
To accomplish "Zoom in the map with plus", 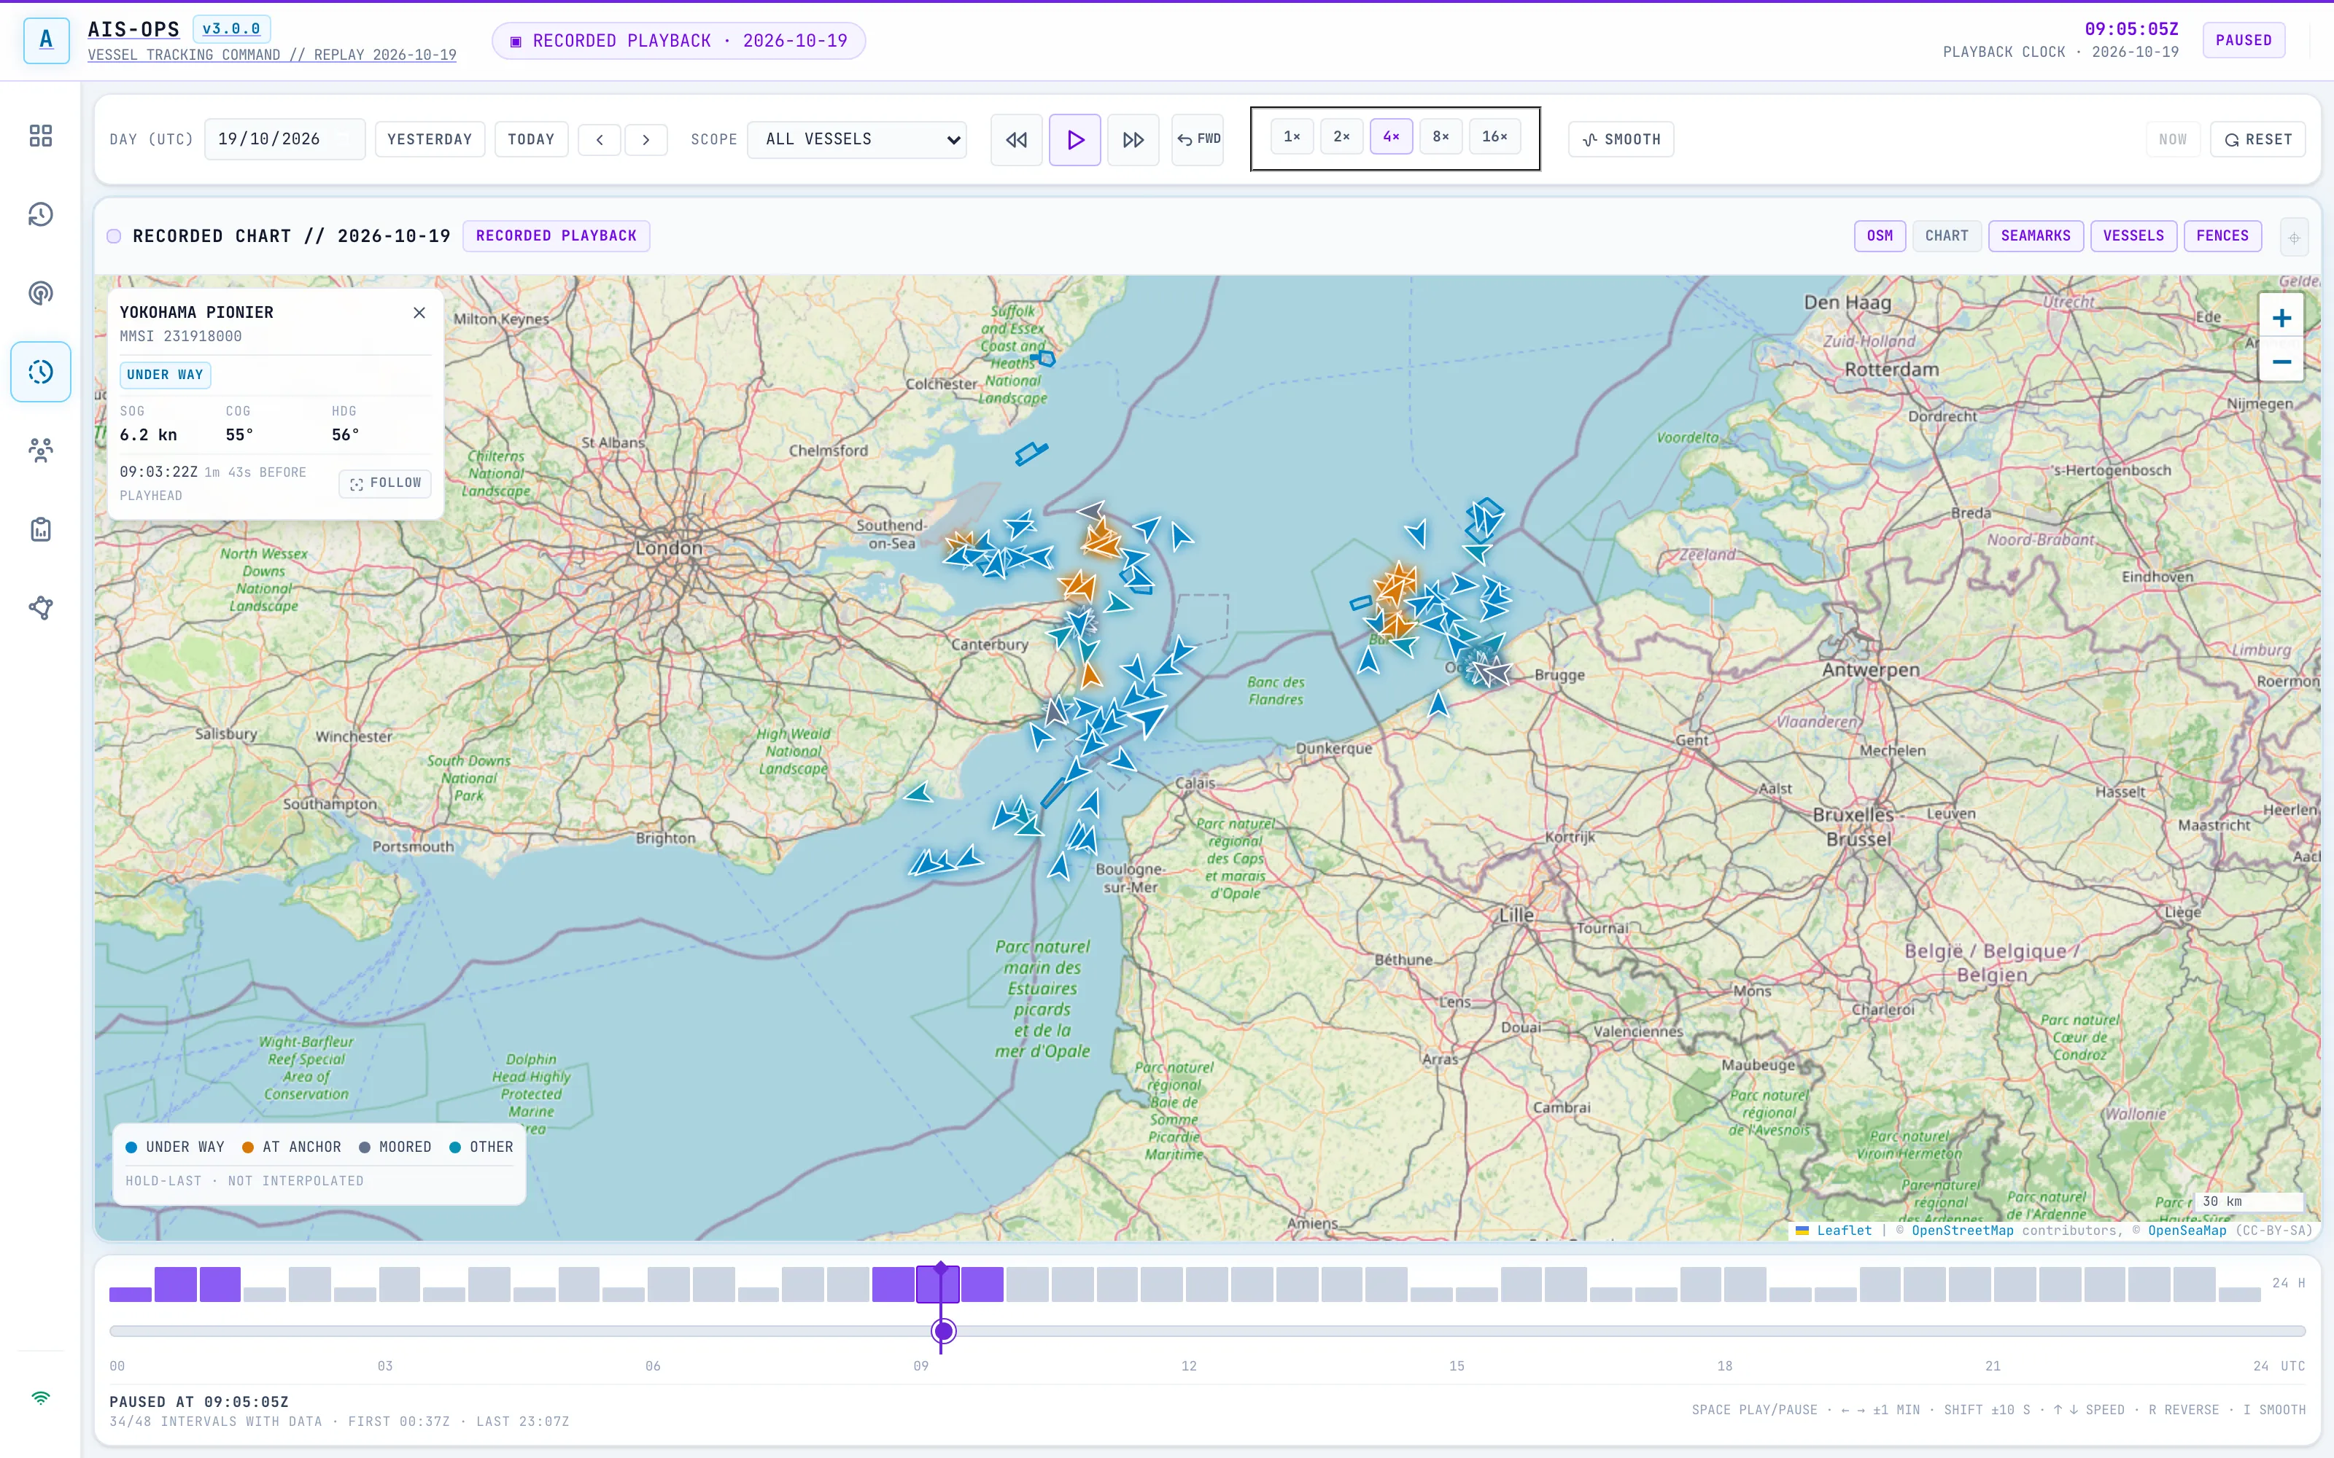I will pyautogui.click(x=2281, y=319).
